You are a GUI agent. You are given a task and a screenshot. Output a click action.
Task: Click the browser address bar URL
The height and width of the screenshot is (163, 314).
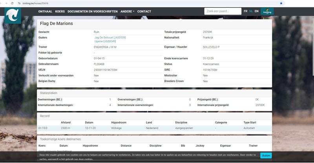(x=35, y=3)
